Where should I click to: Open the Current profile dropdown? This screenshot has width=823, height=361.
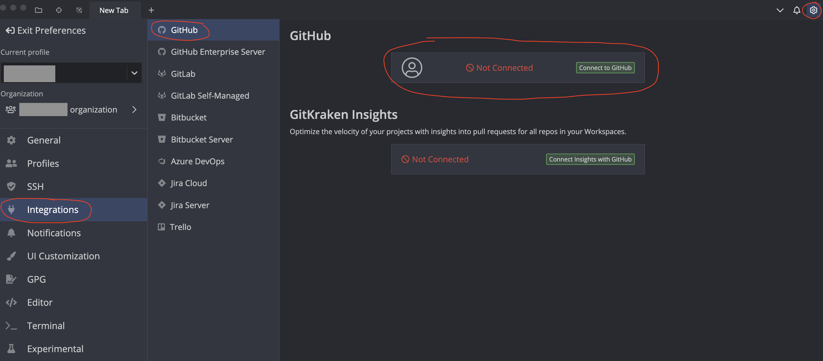[x=134, y=73]
